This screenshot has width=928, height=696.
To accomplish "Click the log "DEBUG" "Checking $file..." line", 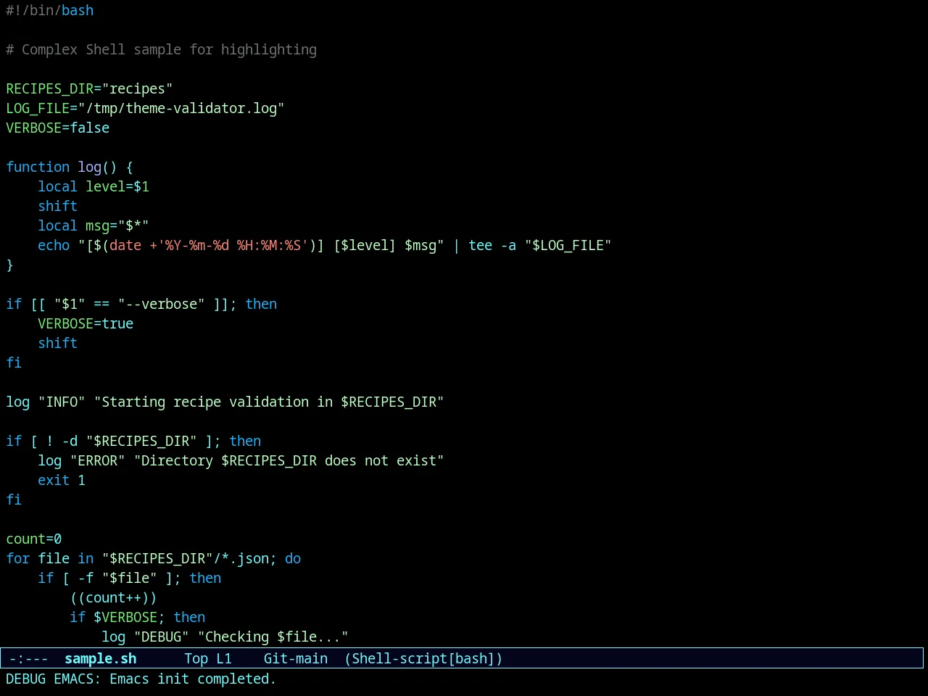I will 225,637.
